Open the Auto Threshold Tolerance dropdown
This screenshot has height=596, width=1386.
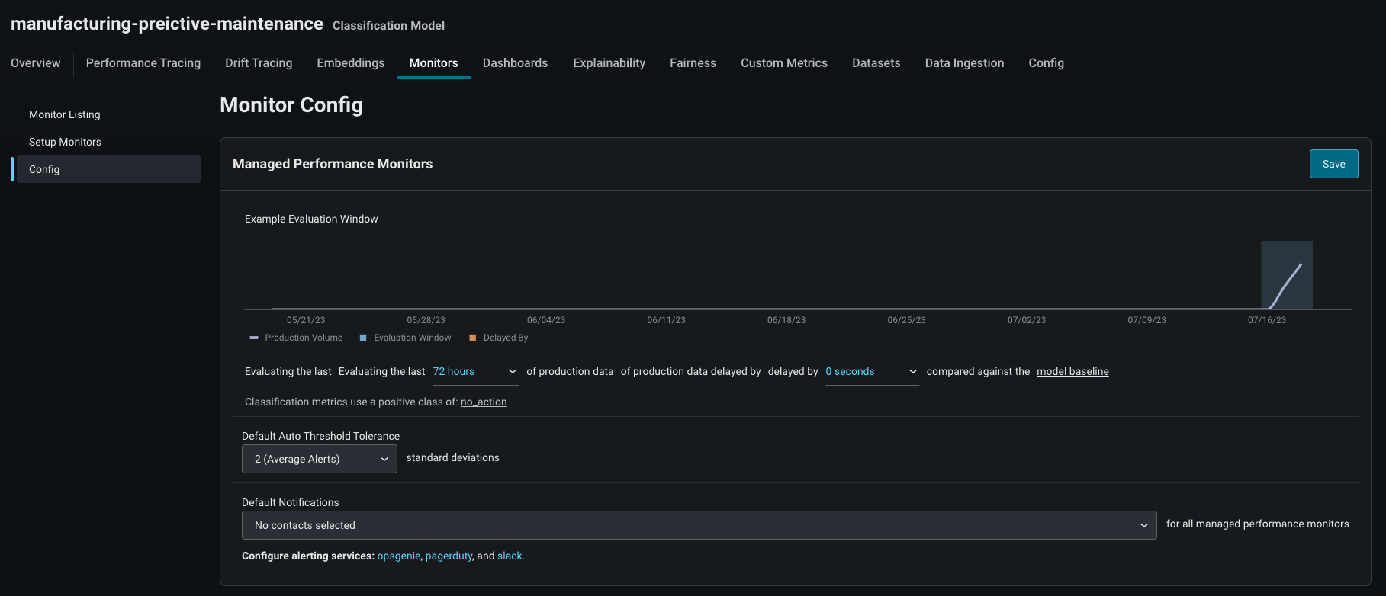click(320, 459)
